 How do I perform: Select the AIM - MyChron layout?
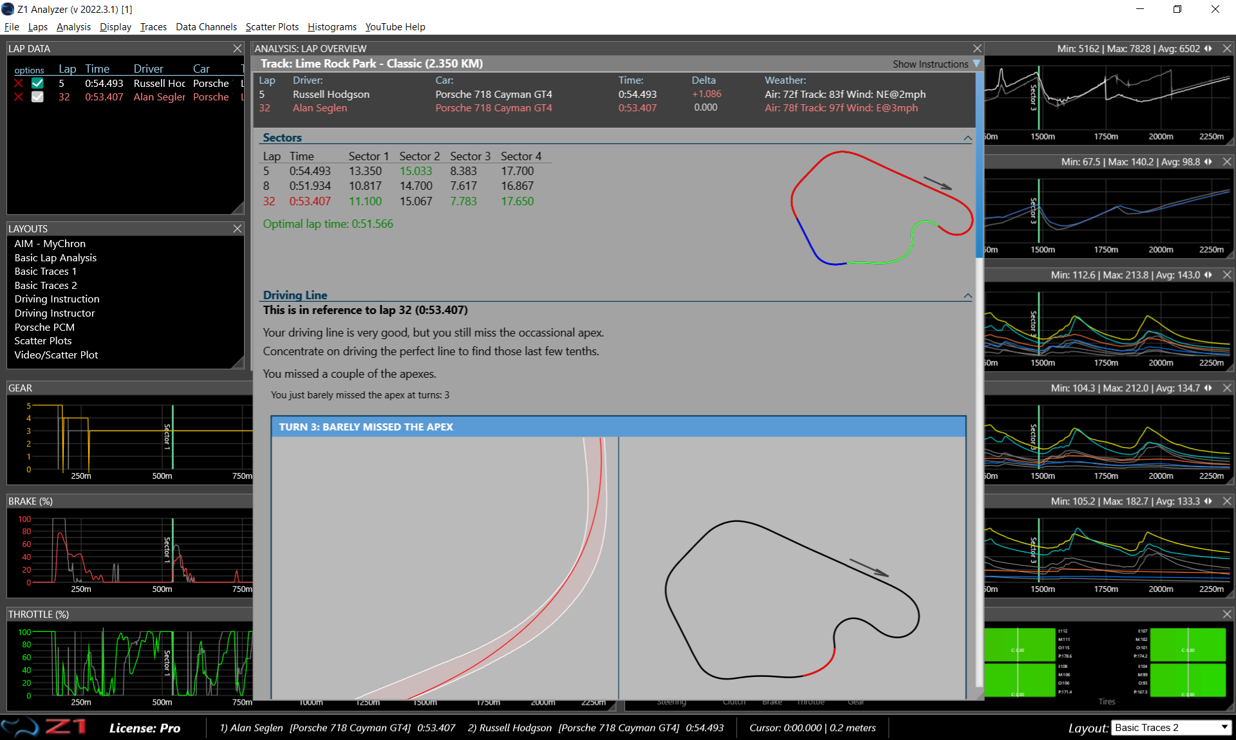point(50,244)
